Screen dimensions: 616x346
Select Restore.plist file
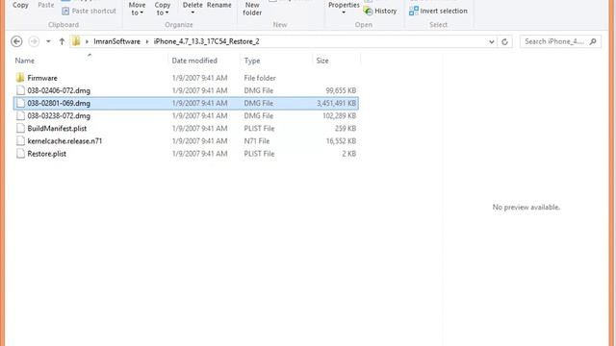[47, 154]
